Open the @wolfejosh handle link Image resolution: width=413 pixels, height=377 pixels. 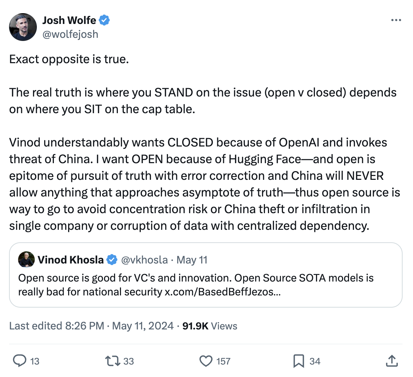point(70,34)
